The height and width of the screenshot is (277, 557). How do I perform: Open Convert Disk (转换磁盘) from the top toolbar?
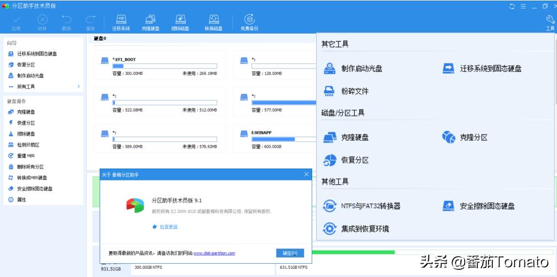coord(213,23)
